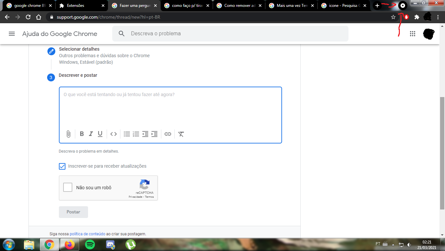The image size is (445, 251).
Task: Open the taskbar clock showing 02:21
Action: [x=427, y=244]
